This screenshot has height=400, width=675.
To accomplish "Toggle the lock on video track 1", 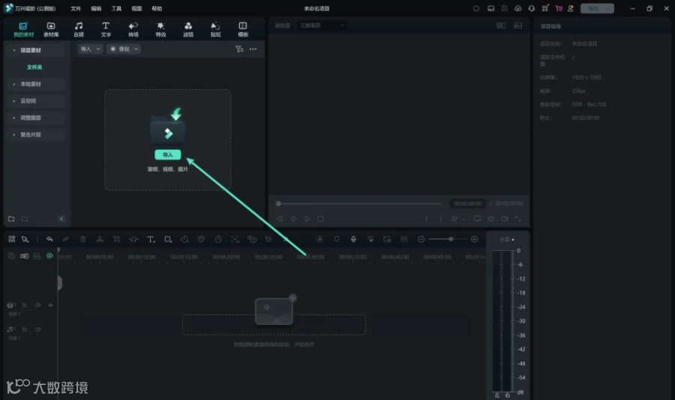I will tap(25, 306).
